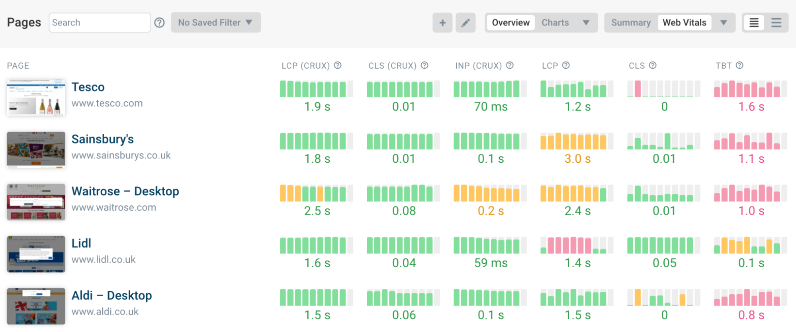This screenshot has width=796, height=332.
Task: Expand the Overview/Charts dropdown arrow
Action: pos(586,23)
